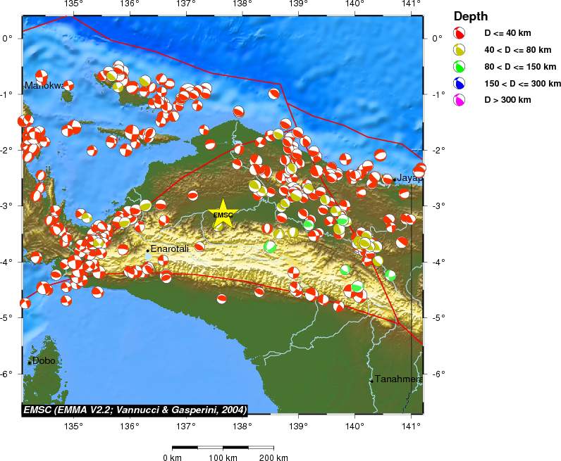The image size is (561, 461).
Task: Click the yellow EMSC star epicenter marker
Action: pos(223,215)
